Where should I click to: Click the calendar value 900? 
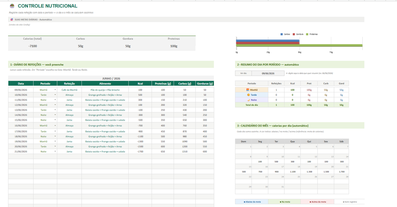(x=276, y=171)
